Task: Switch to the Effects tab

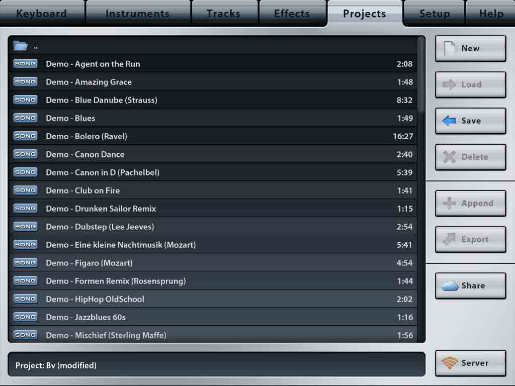Action: pos(292,14)
